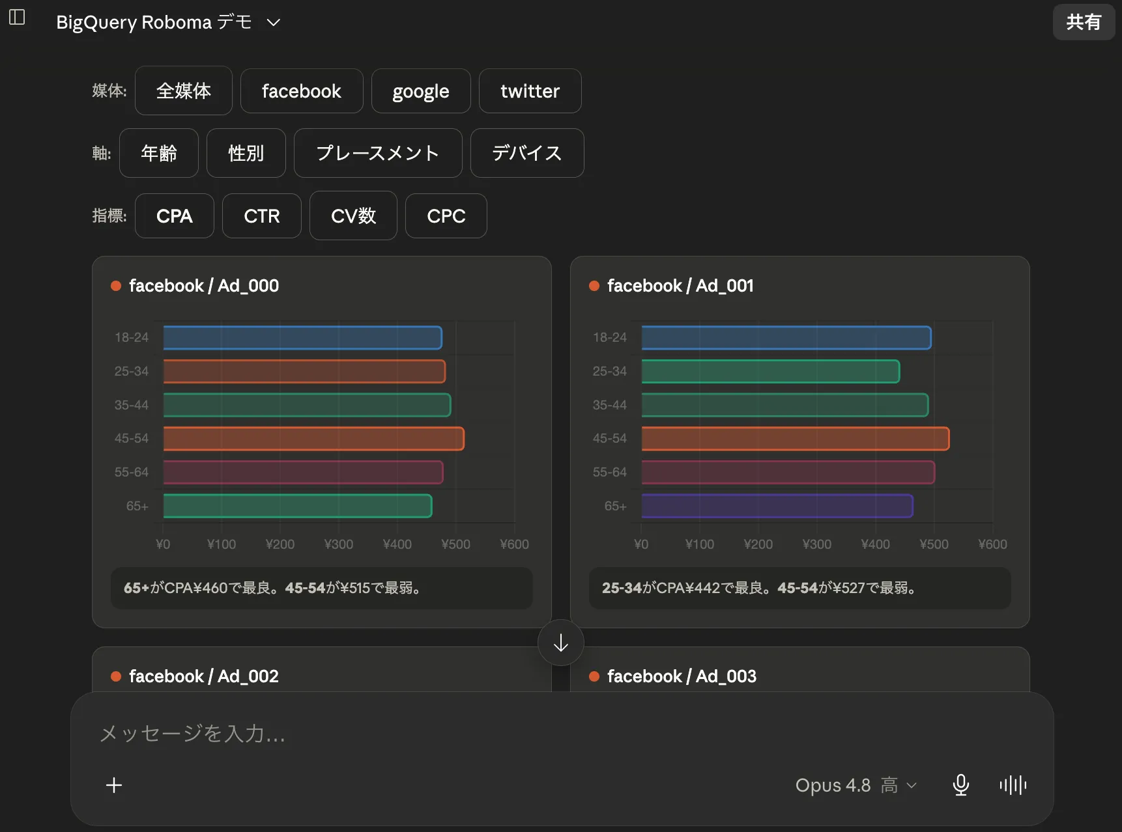
Task: Choose the 年齢 axis option
Action: coord(159,153)
